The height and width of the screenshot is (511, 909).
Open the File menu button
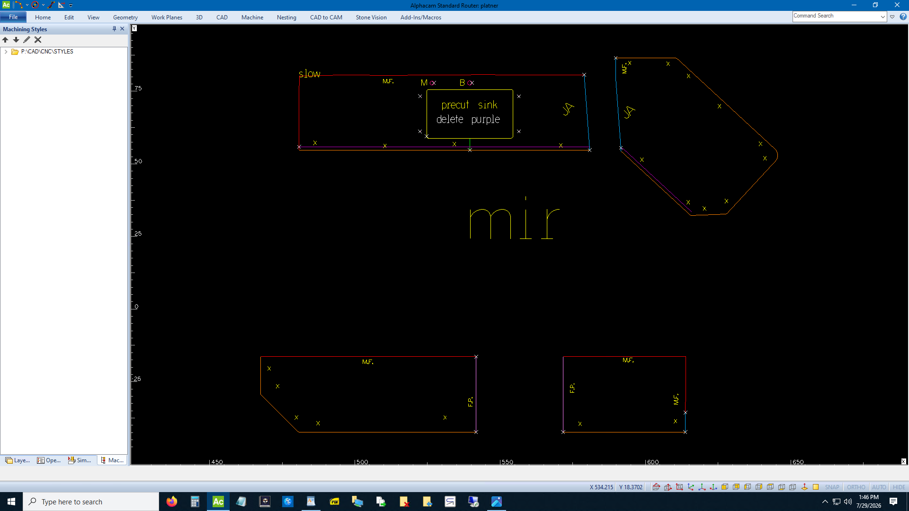pos(13,17)
